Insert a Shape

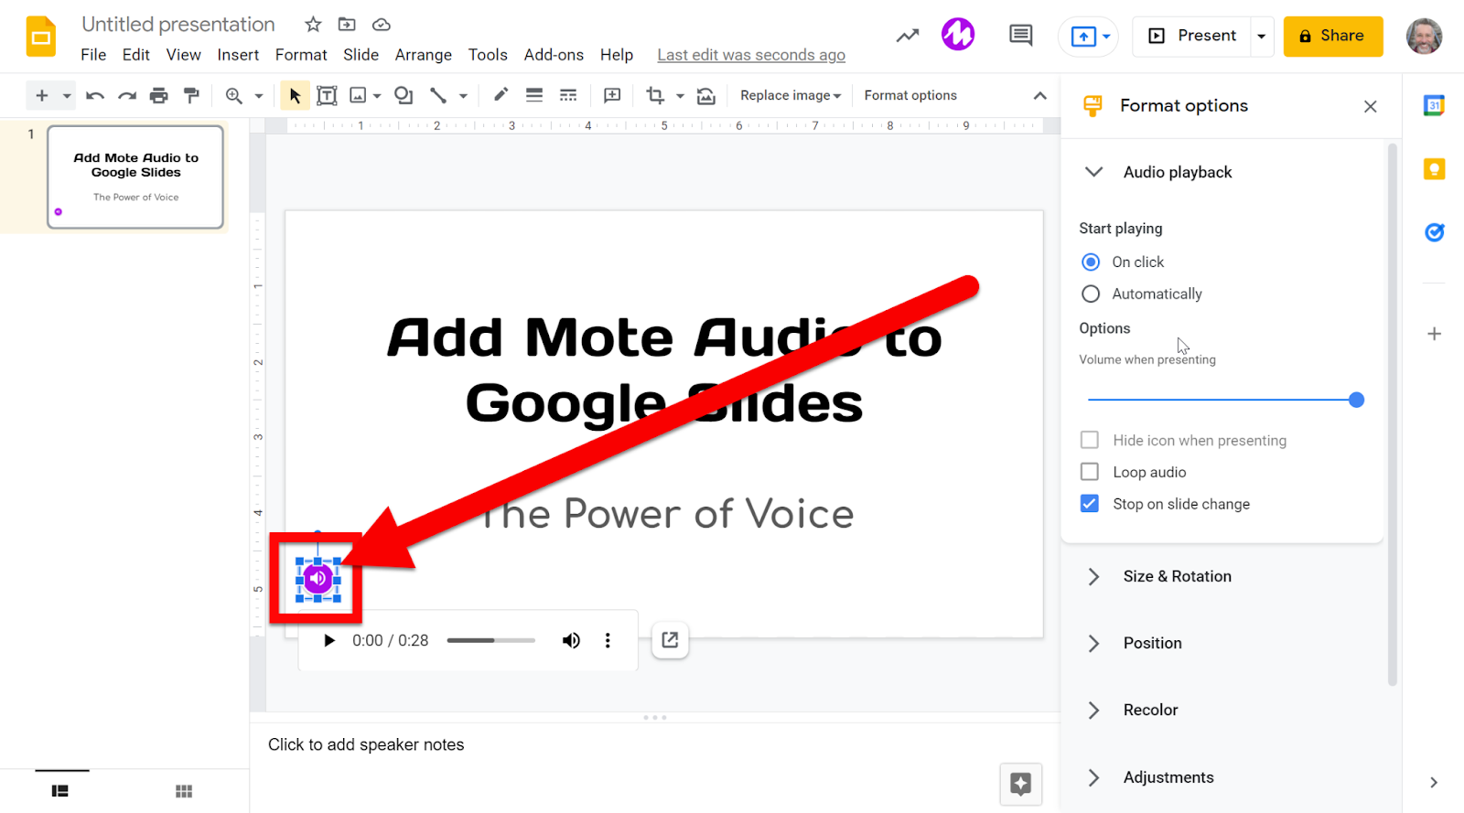click(x=404, y=95)
